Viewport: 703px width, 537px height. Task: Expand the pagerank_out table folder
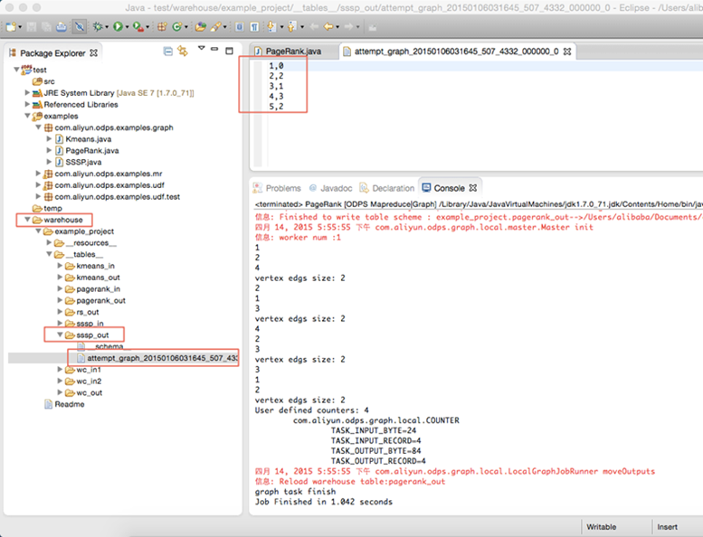coord(60,300)
